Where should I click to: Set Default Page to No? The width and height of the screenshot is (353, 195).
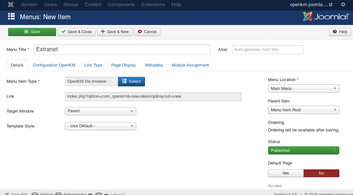(x=322, y=173)
